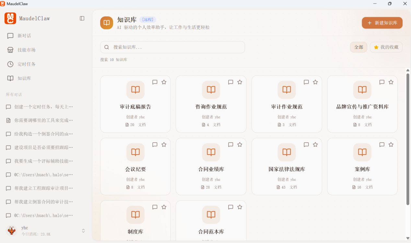Collapse the sidebar panel icon
This screenshot has width=411, height=243.
click(82, 18)
